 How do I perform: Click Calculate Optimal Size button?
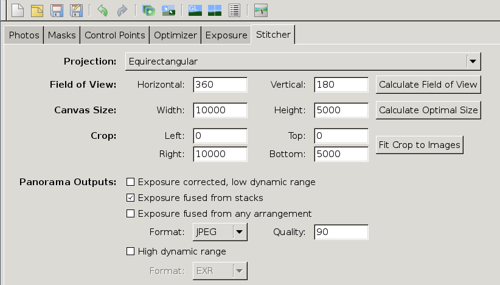click(x=428, y=110)
